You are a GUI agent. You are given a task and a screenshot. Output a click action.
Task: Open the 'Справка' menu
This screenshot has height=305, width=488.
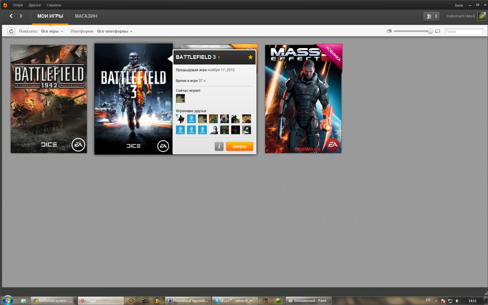[54, 5]
